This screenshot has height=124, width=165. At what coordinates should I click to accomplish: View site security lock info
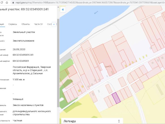[13, 3]
